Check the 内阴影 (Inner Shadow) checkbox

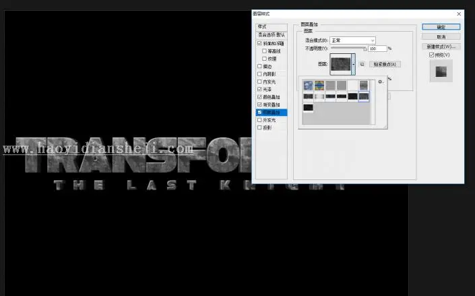coord(259,73)
